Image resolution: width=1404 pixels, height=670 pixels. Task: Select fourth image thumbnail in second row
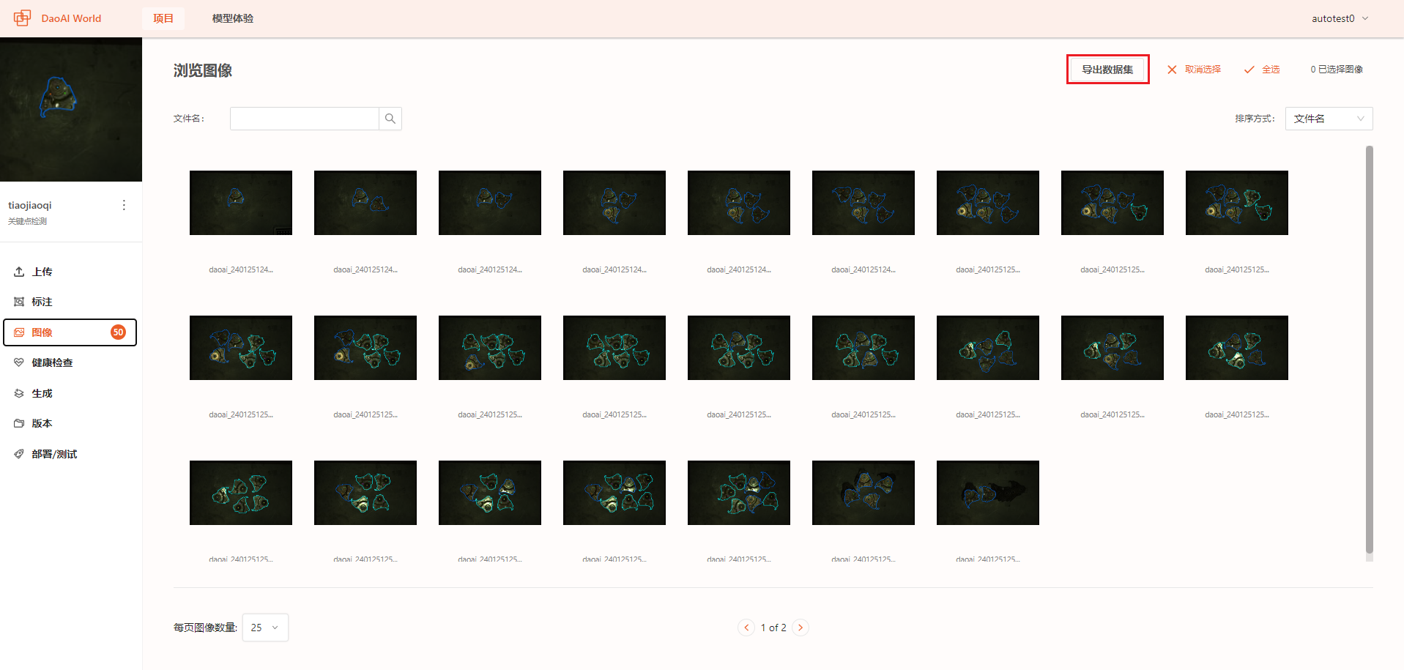(614, 348)
